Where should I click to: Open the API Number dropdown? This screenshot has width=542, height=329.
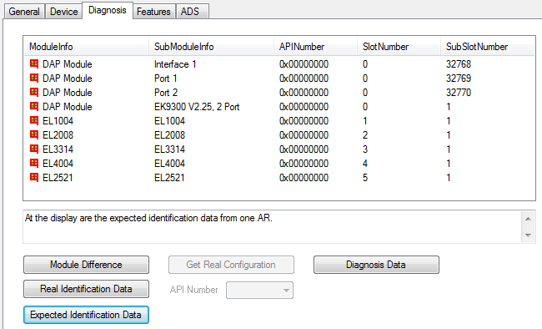[x=259, y=290]
